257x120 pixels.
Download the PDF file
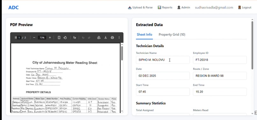pyautogui.click(x=106, y=38)
